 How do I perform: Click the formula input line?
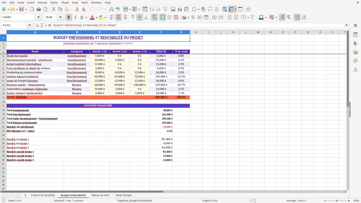tap(198, 25)
